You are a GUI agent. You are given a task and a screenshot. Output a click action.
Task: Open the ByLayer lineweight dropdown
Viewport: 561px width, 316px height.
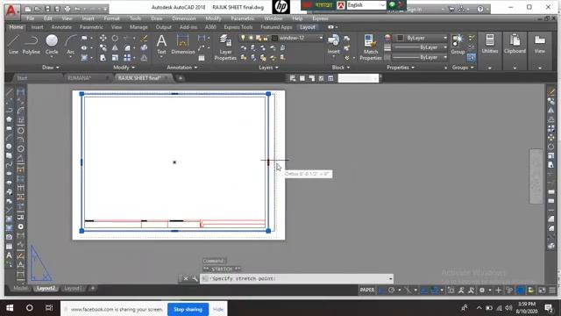[421, 47]
